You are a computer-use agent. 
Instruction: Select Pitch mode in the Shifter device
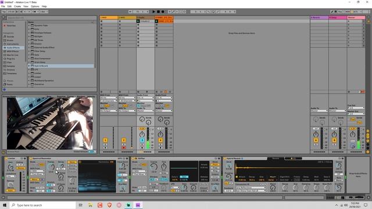point(215,165)
